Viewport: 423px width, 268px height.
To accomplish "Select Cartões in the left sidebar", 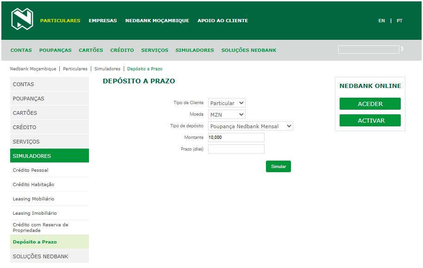I will [50, 112].
